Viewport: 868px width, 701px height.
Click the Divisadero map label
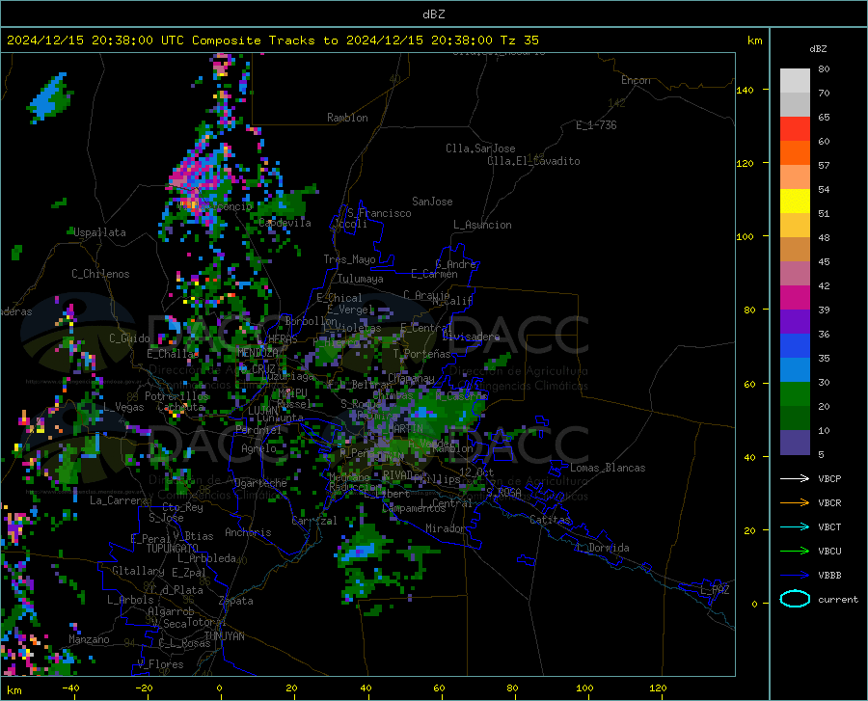471,337
